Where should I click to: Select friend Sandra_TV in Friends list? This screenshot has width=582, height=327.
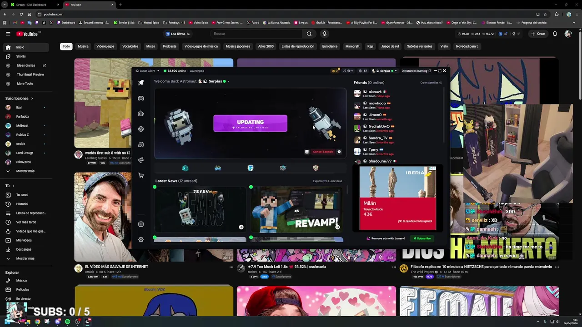[x=377, y=140]
